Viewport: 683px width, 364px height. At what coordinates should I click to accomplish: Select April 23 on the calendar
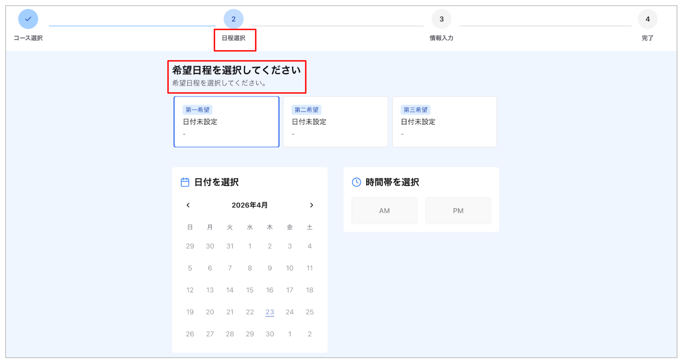coord(270,312)
